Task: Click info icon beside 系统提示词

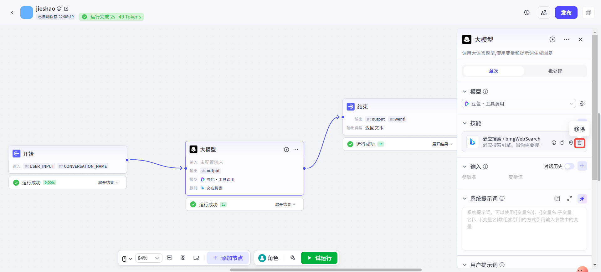Action: coord(502,198)
